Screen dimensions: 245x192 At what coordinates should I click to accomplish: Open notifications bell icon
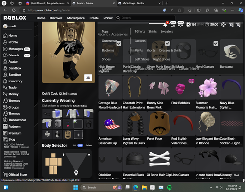point(166,24)
